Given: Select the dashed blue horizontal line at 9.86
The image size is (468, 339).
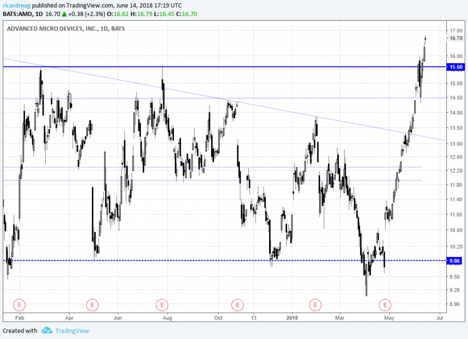Looking at the screenshot, I should coord(224,261).
